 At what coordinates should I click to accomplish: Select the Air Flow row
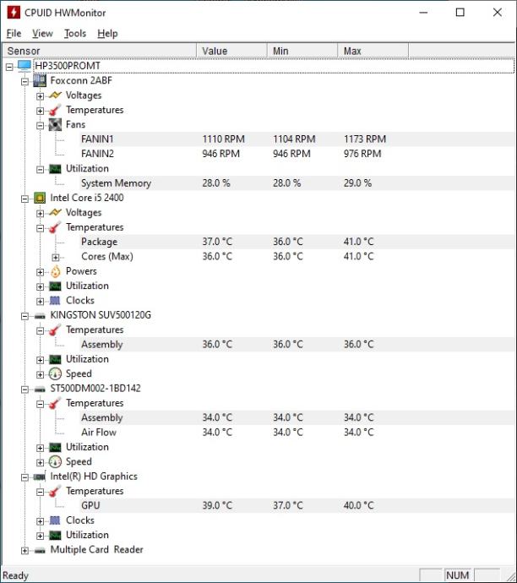coord(297,433)
